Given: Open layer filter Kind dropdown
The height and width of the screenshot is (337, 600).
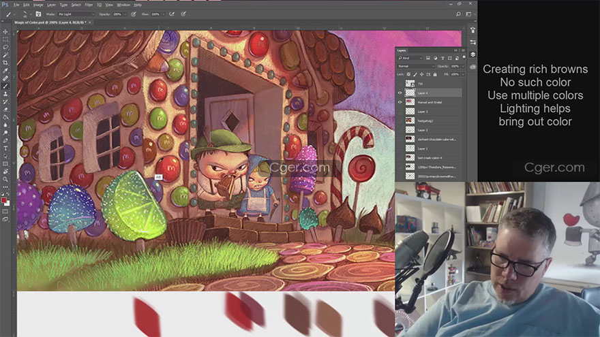Looking at the screenshot, I should tap(410, 58).
